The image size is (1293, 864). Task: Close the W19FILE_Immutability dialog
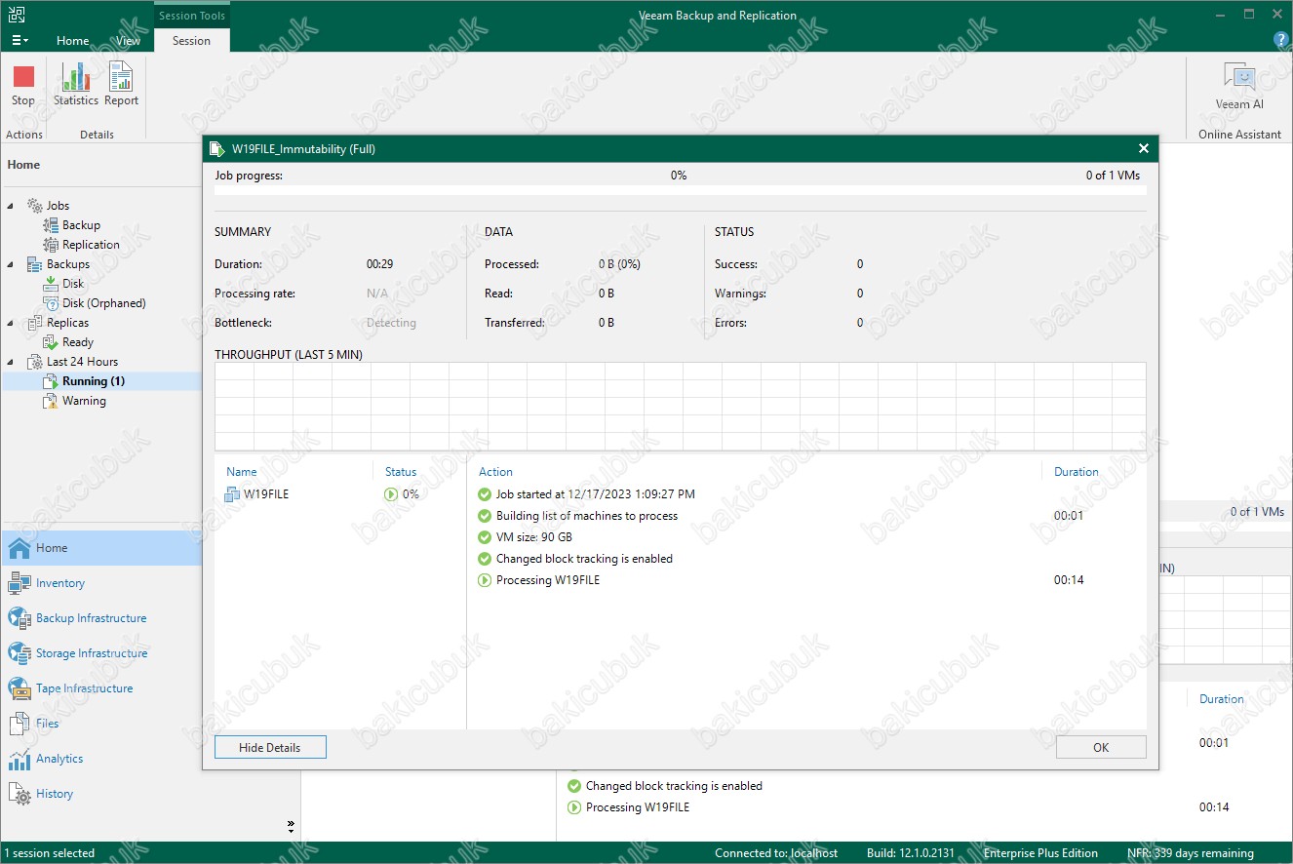tap(1144, 148)
